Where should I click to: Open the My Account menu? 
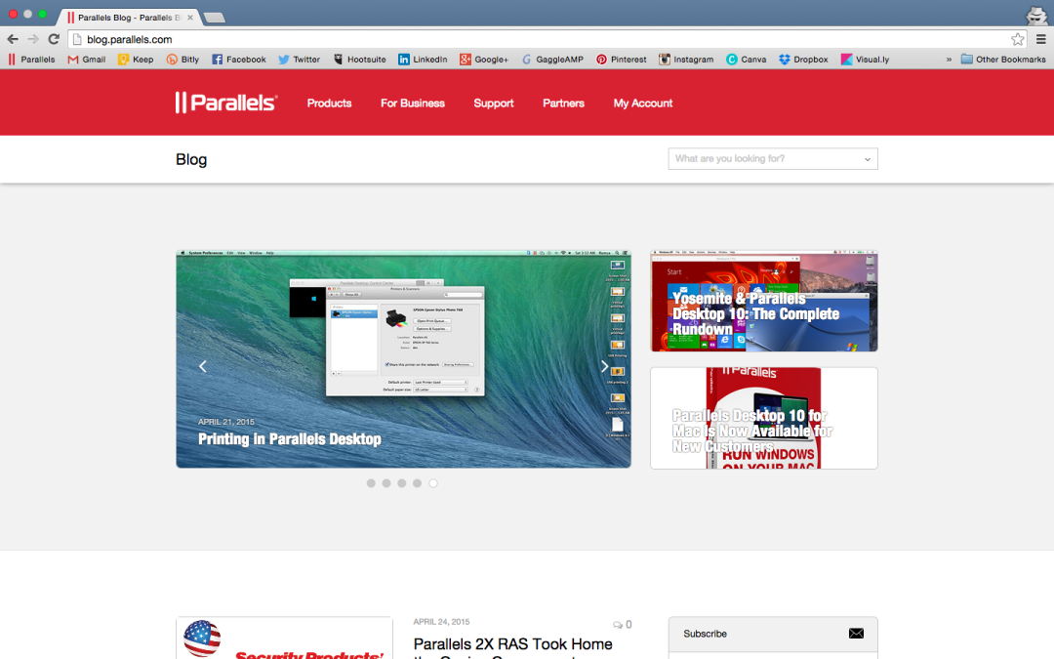click(642, 103)
